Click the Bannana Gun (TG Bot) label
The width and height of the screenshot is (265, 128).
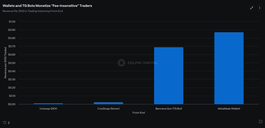(169, 109)
